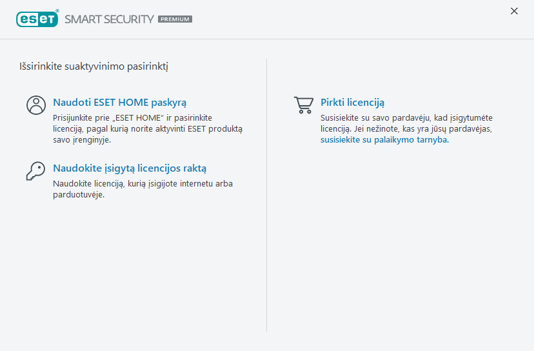Click the shopping cart icon

[x=304, y=105]
